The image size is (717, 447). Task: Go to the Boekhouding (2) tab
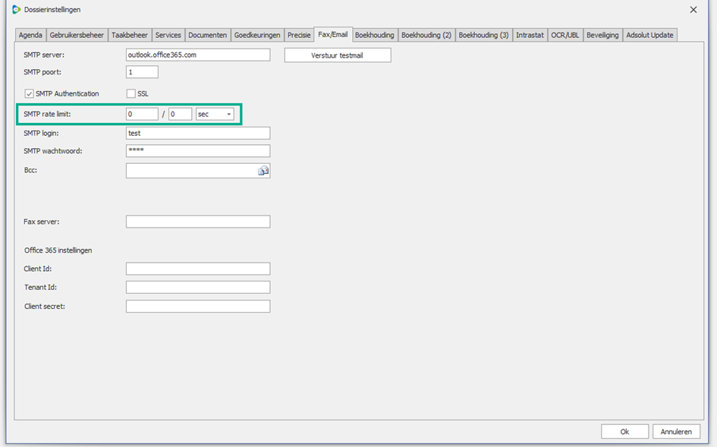(426, 35)
